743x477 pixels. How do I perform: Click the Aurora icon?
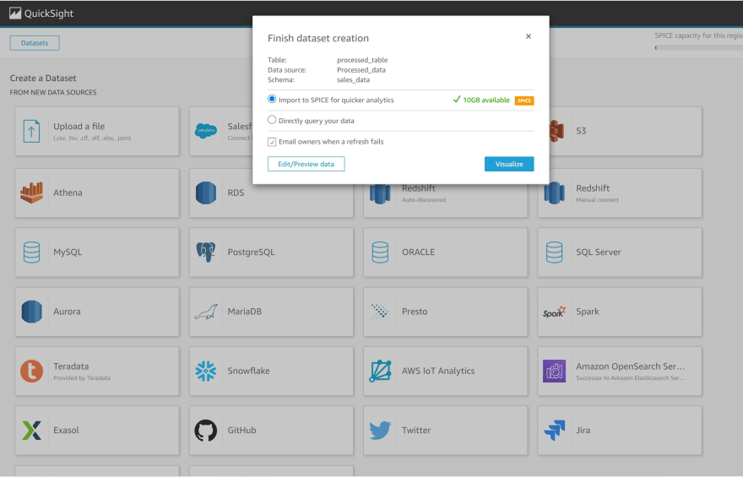32,312
